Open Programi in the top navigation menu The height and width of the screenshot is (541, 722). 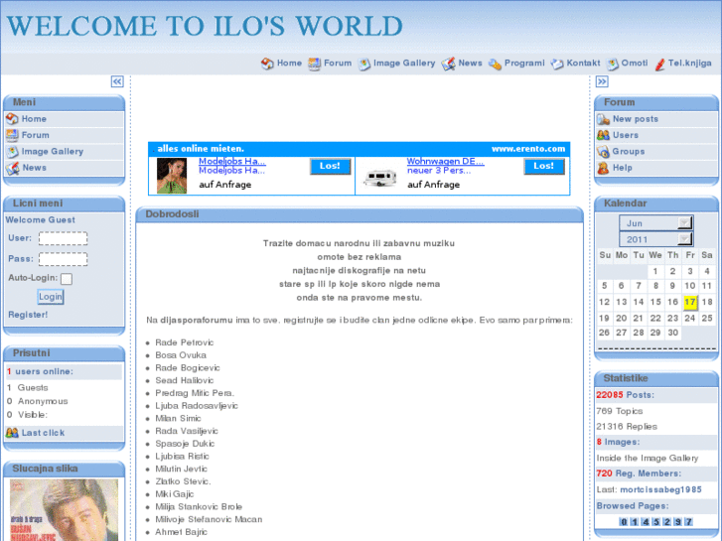(x=524, y=64)
